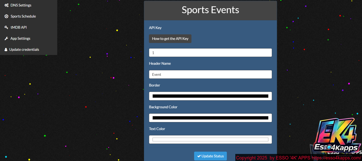The image size is (362, 161).
Task: Focus the API Key input field
Action: pos(210,53)
